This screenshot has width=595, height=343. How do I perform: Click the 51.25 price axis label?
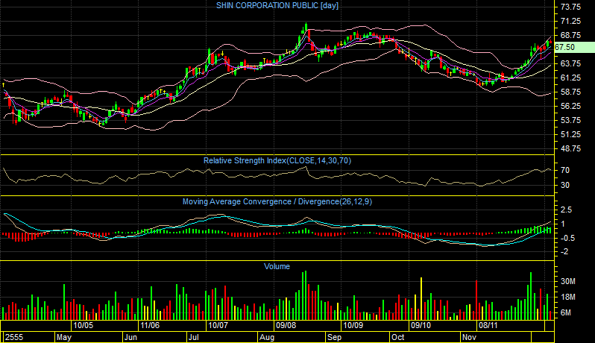coord(570,134)
